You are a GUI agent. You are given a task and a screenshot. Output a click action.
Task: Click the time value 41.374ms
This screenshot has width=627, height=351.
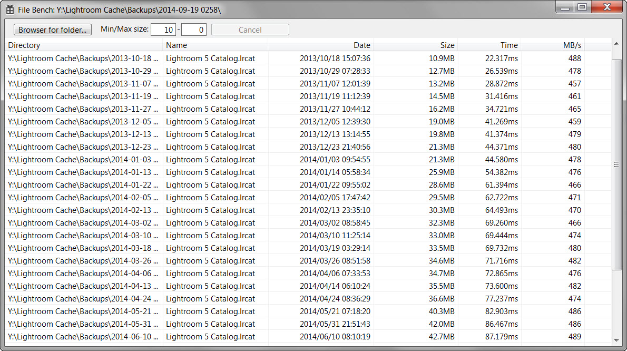[502, 134]
